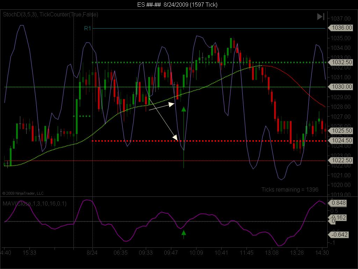The width and height of the screenshot is (358, 269).
Task: Click the scroll-to-latest-bar arrow icon
Action: (x=321, y=17)
